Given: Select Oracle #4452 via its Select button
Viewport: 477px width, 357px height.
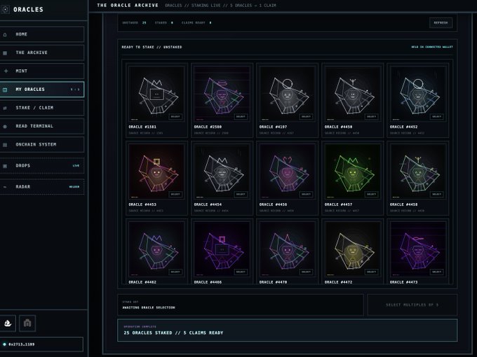Looking at the screenshot, I should pyautogui.click(x=437, y=117).
